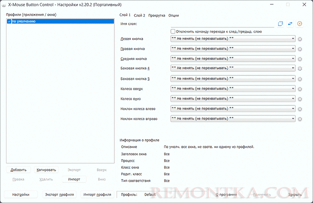Click 'Все' value beside Заголовок окна

[x=166, y=154]
